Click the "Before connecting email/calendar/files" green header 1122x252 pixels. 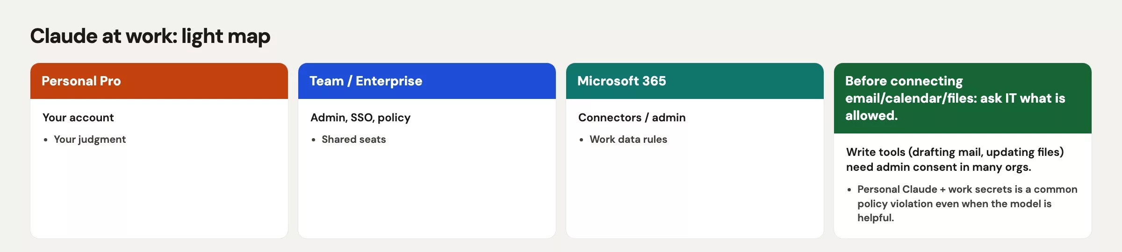pos(963,98)
